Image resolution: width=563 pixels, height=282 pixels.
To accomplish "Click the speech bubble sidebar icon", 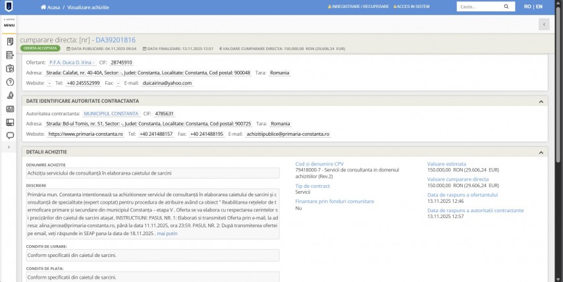I will [10, 135].
